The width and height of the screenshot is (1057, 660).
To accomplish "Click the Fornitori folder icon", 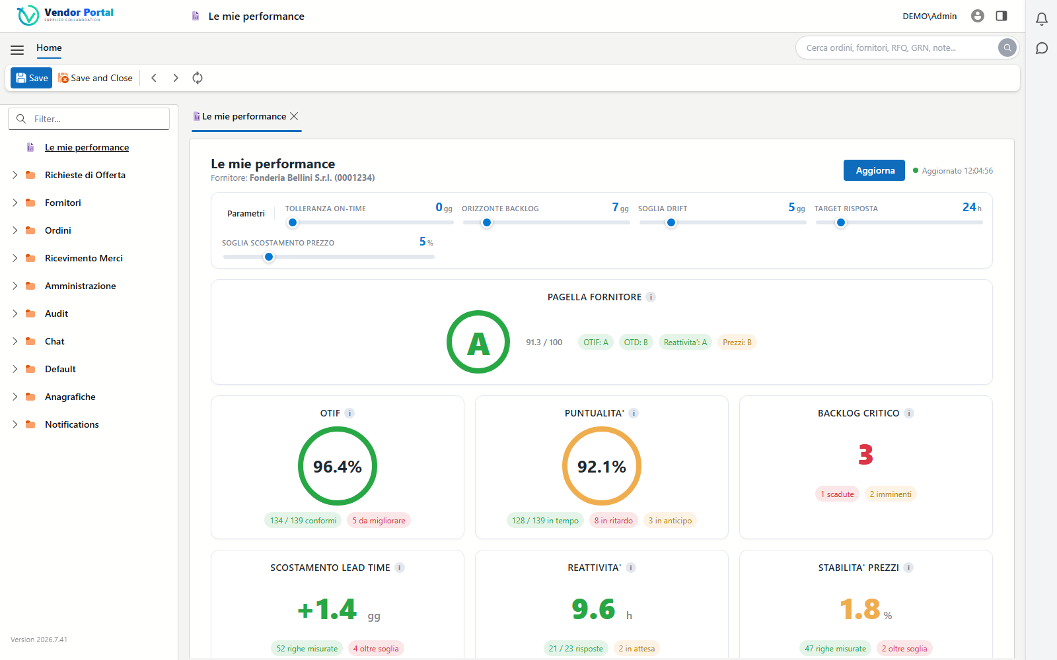I will [x=30, y=203].
